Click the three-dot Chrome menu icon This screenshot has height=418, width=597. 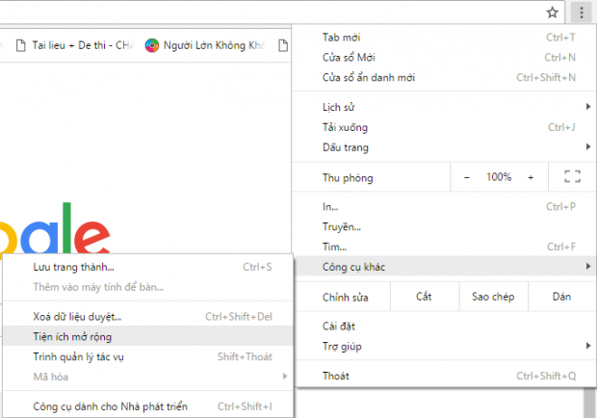(581, 13)
